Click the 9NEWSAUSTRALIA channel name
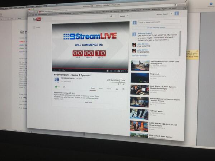The image size is (215, 161). point(67,78)
